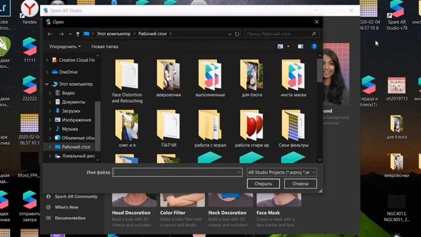
Task: Open Spark AR Studio v78 desktop shortcut
Action: (397, 14)
